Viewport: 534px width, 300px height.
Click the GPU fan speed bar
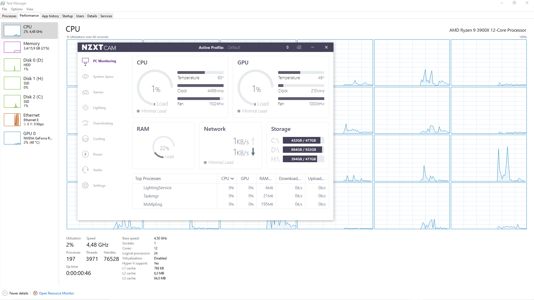point(301,99)
